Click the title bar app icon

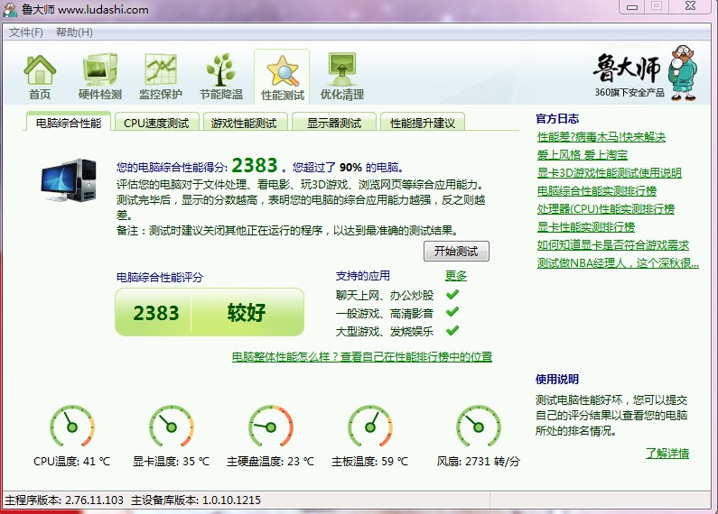tap(10, 9)
